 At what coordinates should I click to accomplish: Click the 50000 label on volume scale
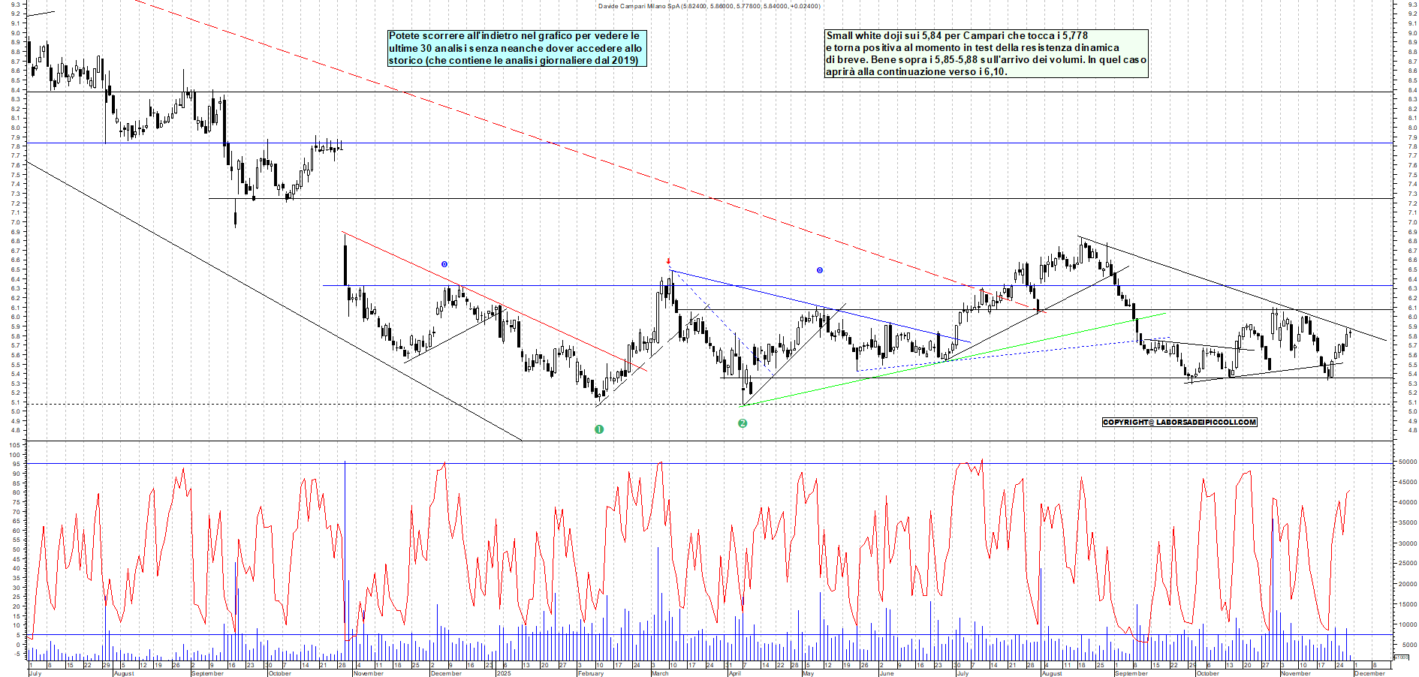pos(1407,462)
